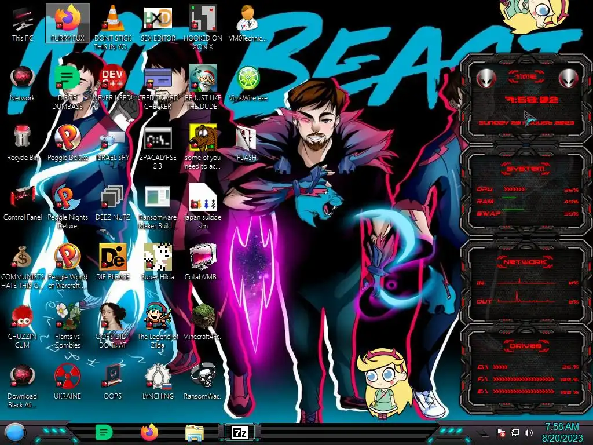Open the BE JUST LIKE THE DUDE icon
Image resolution: width=593 pixels, height=445 pixels.
203,88
